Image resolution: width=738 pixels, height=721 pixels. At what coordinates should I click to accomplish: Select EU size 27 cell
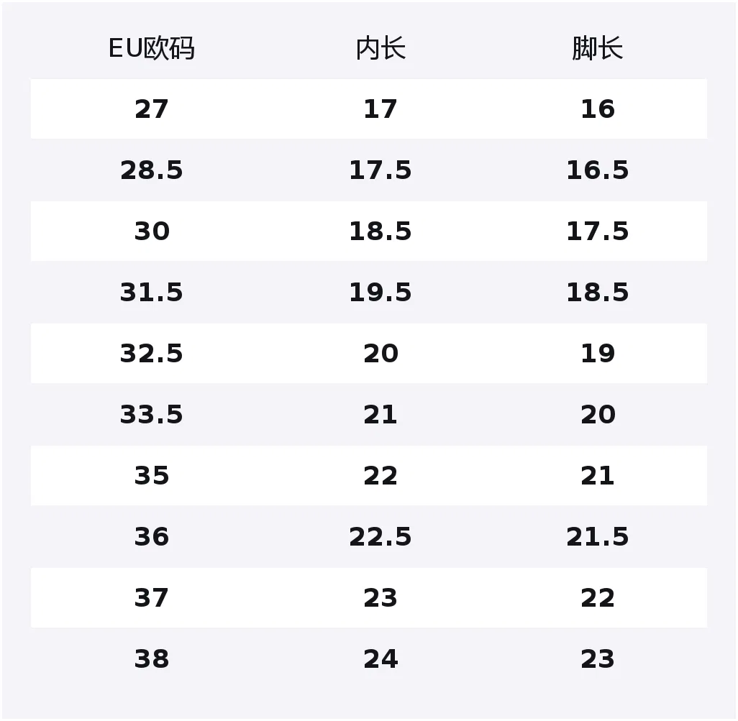[152, 109]
